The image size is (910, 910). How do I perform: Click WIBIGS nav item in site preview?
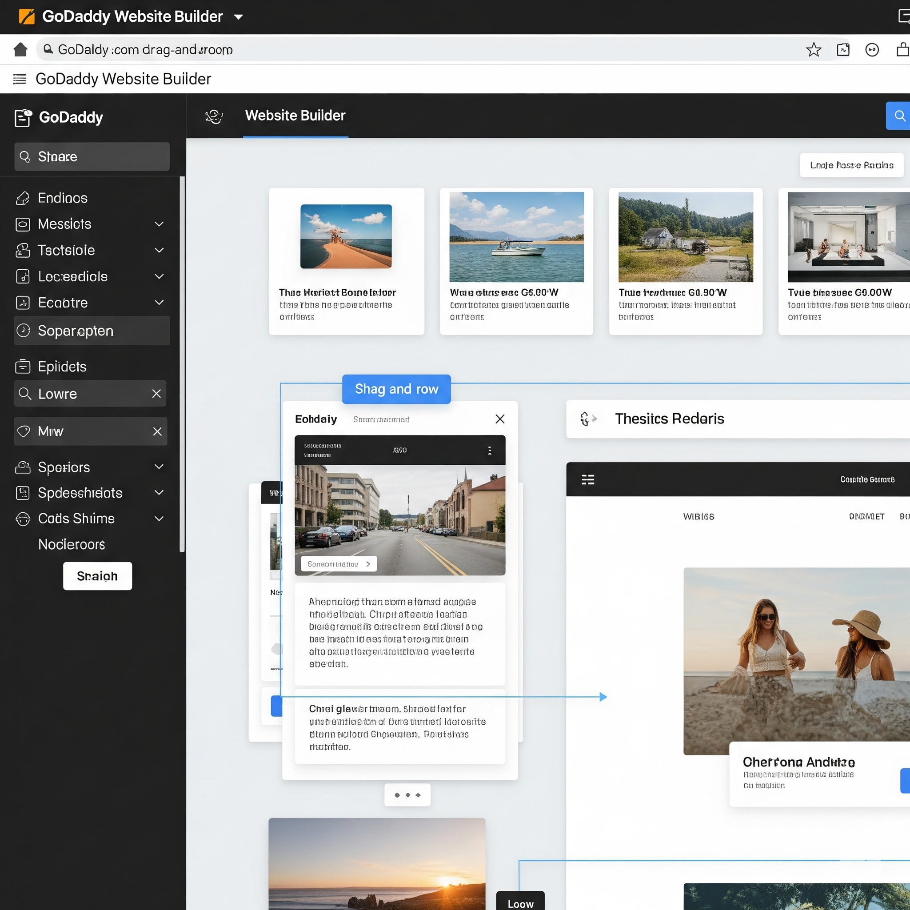(x=698, y=517)
